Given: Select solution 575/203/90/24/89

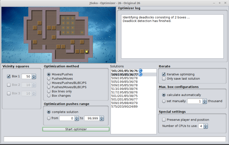Looking at the screenshot, I should 133,106.
